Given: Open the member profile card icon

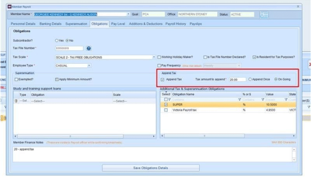Looking at the screenshot, I should tap(264, 15).
